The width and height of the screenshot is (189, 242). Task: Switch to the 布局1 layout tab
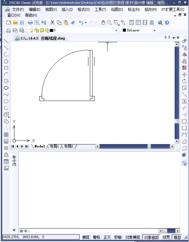(54, 146)
